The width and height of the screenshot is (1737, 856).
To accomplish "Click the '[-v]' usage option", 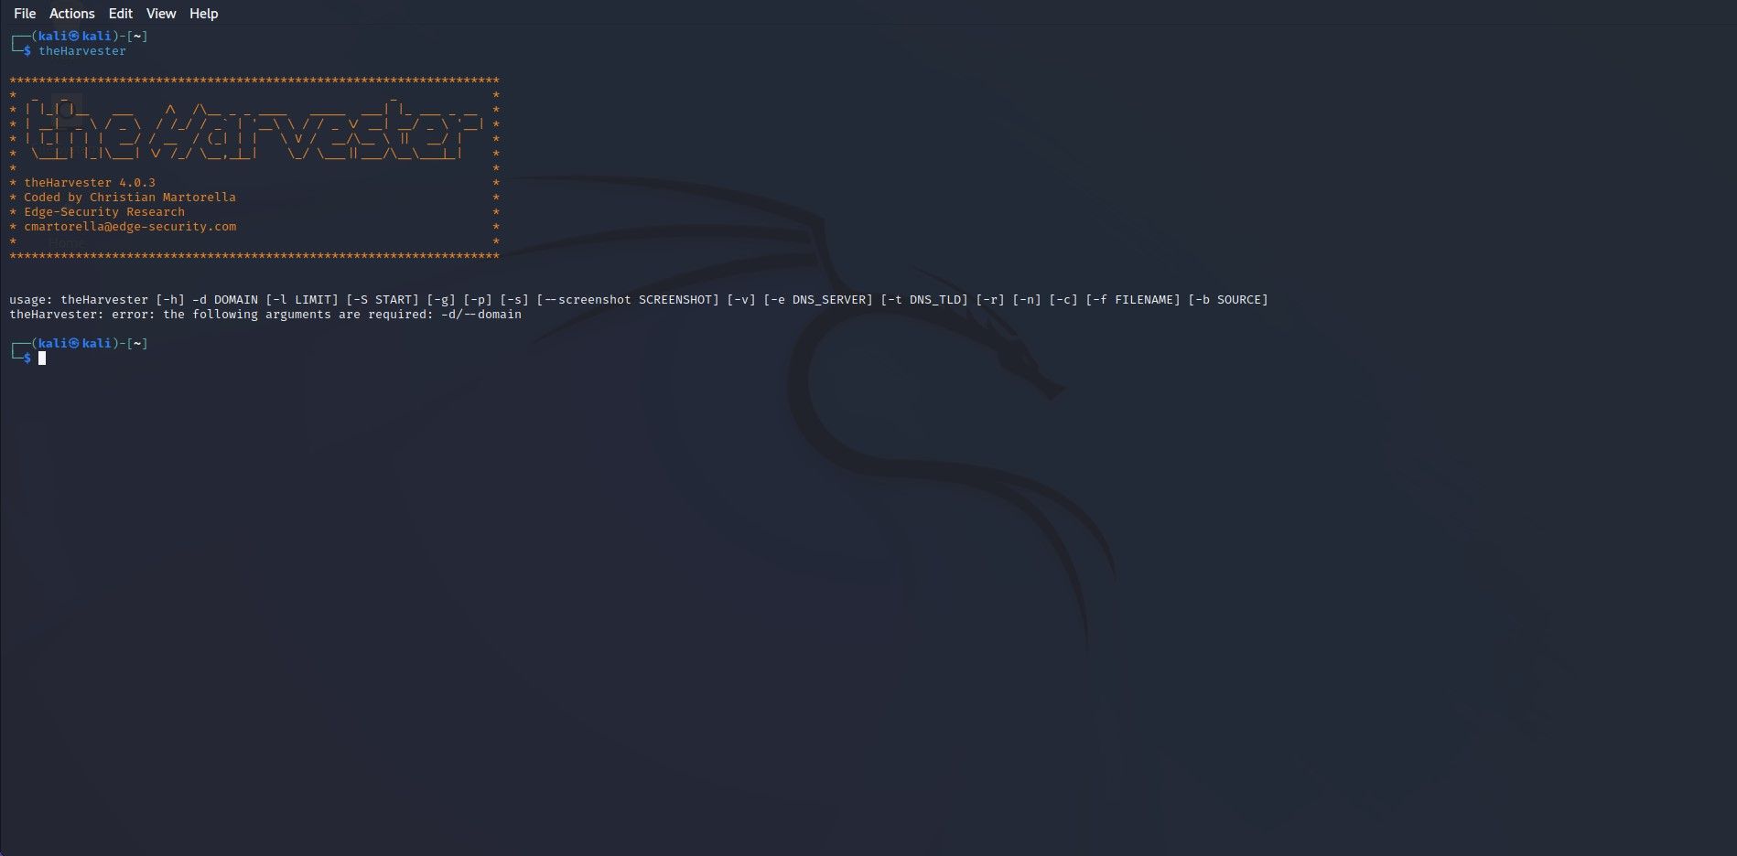I will (741, 300).
